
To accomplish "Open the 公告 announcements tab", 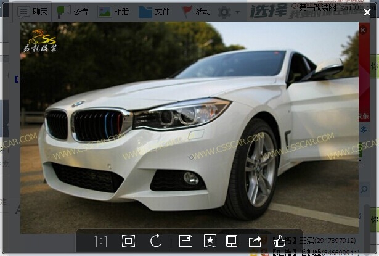I will coord(73,11).
